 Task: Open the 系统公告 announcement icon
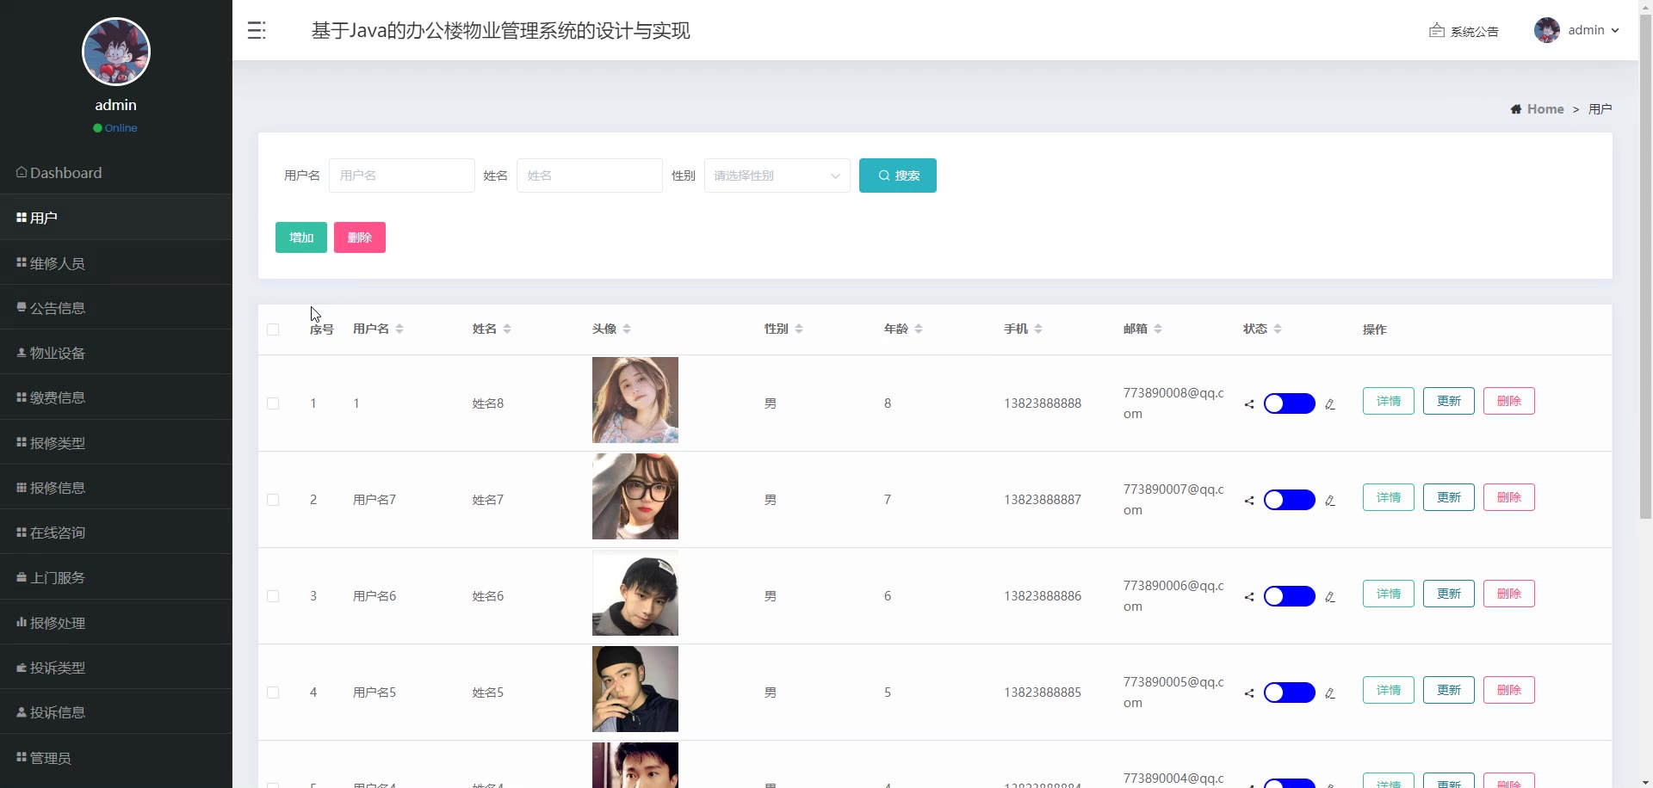click(1436, 31)
